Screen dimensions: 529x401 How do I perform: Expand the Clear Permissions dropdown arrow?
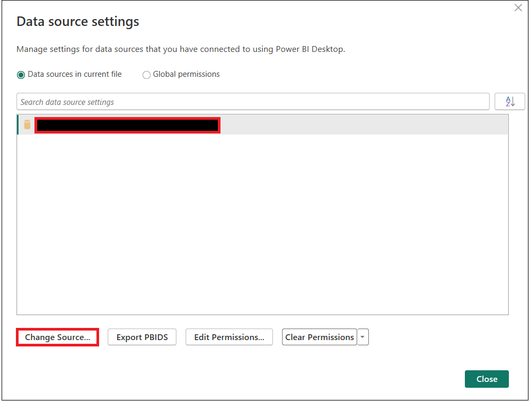363,337
